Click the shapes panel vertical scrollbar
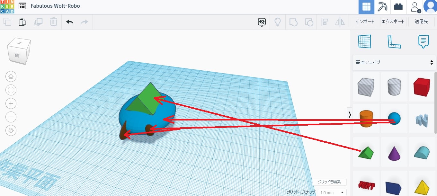This screenshot has height=196, width=437. pyautogui.click(x=435, y=103)
